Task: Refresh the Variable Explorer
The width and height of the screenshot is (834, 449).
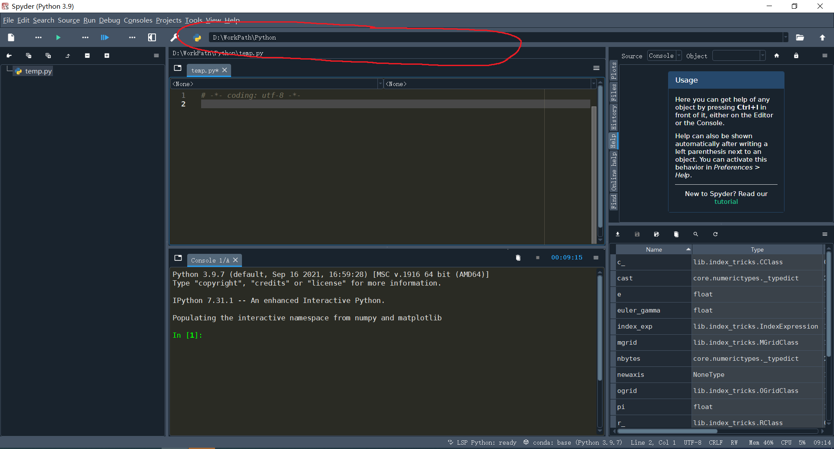Action: pyautogui.click(x=715, y=234)
